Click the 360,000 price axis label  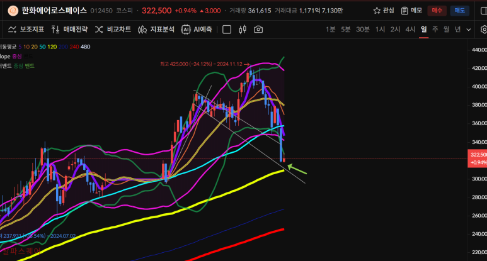(x=479, y=123)
